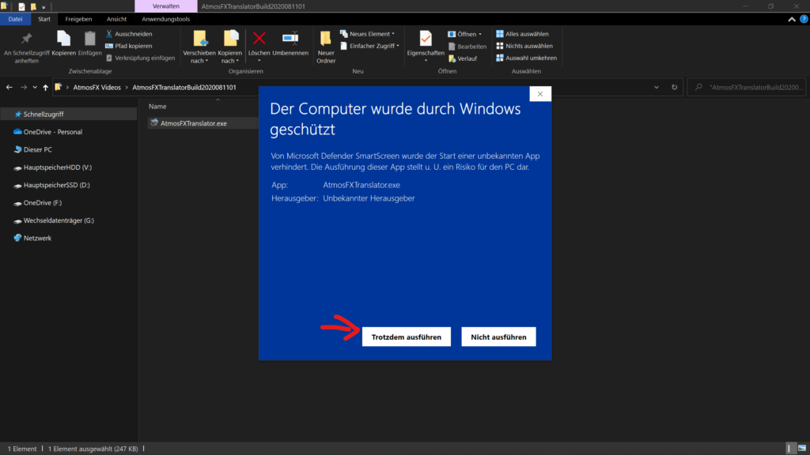Image resolution: width=810 pixels, height=455 pixels.
Task: Expand Eigenschaften options arrow
Action: [x=426, y=61]
